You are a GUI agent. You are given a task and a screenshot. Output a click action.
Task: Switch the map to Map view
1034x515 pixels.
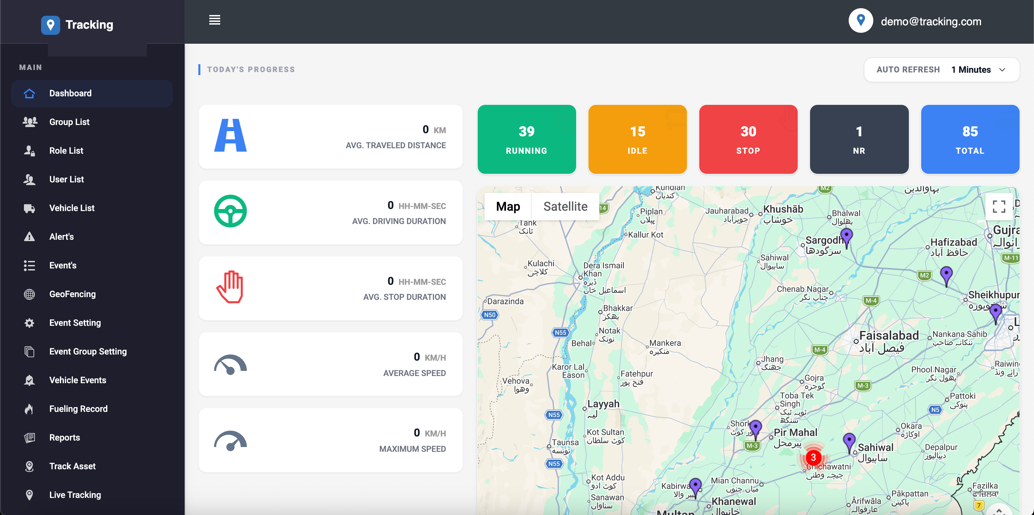[x=508, y=207]
